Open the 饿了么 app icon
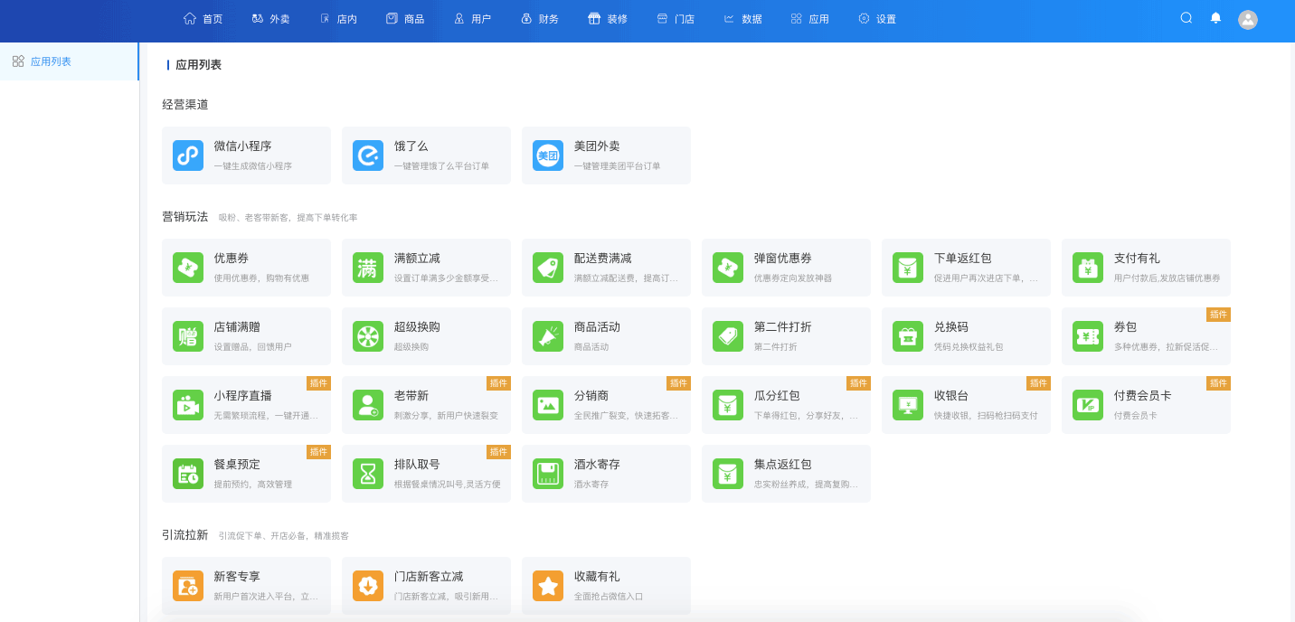The height and width of the screenshot is (622, 1295). (367, 155)
